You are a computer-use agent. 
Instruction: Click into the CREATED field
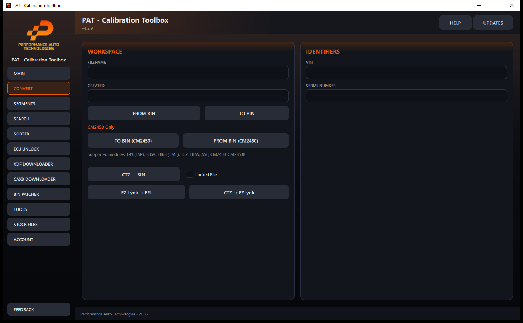point(188,96)
